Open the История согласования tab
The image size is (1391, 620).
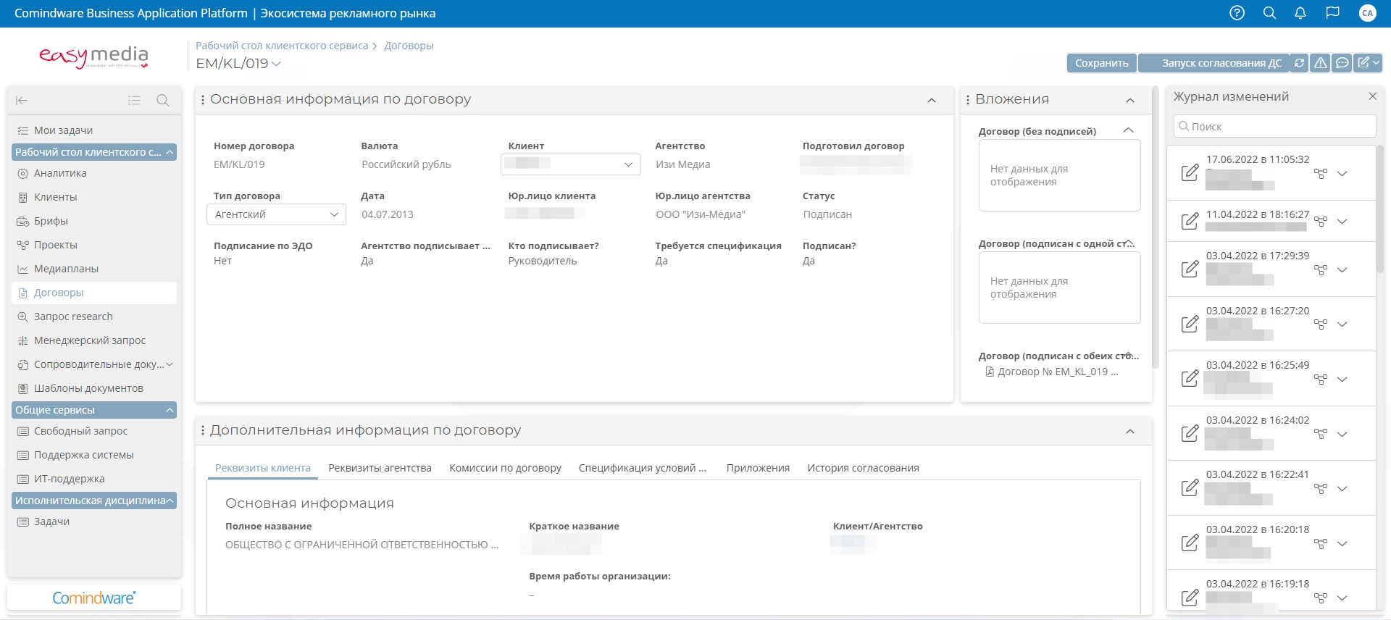point(863,468)
